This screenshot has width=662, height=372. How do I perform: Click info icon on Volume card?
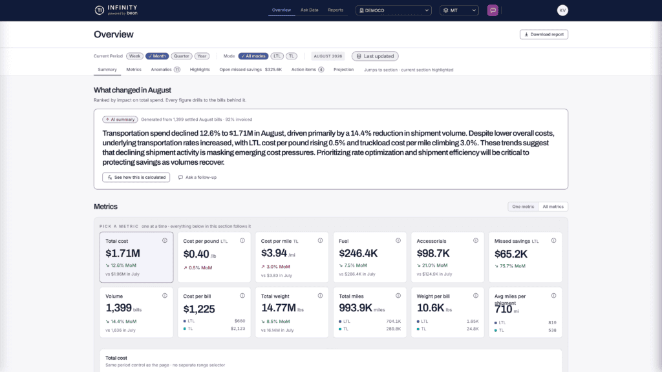pos(165,296)
